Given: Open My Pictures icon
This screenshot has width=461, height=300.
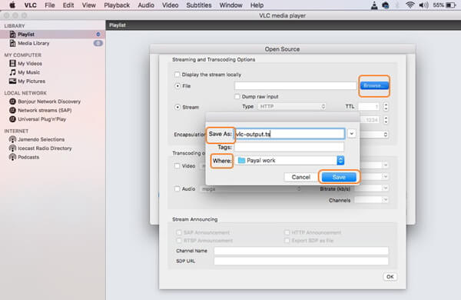Looking at the screenshot, I should pos(12,81).
